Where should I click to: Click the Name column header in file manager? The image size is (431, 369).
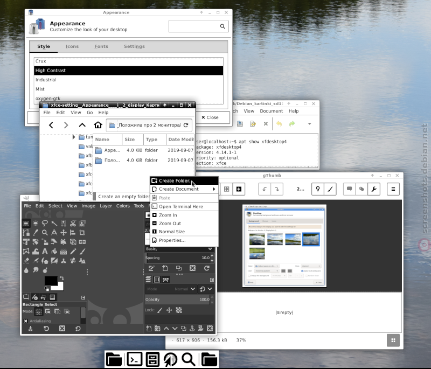click(x=108, y=140)
